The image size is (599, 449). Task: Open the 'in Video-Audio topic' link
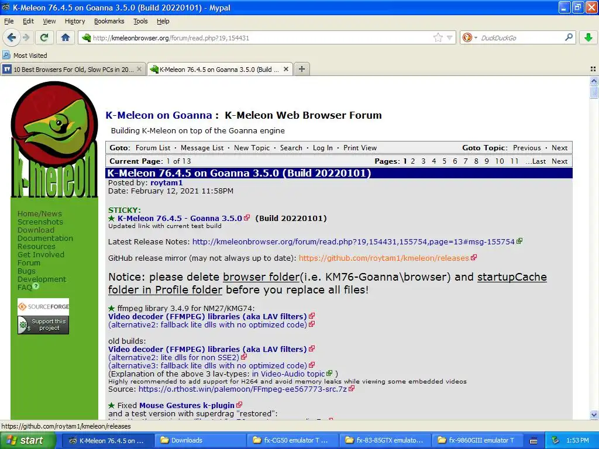(288, 374)
